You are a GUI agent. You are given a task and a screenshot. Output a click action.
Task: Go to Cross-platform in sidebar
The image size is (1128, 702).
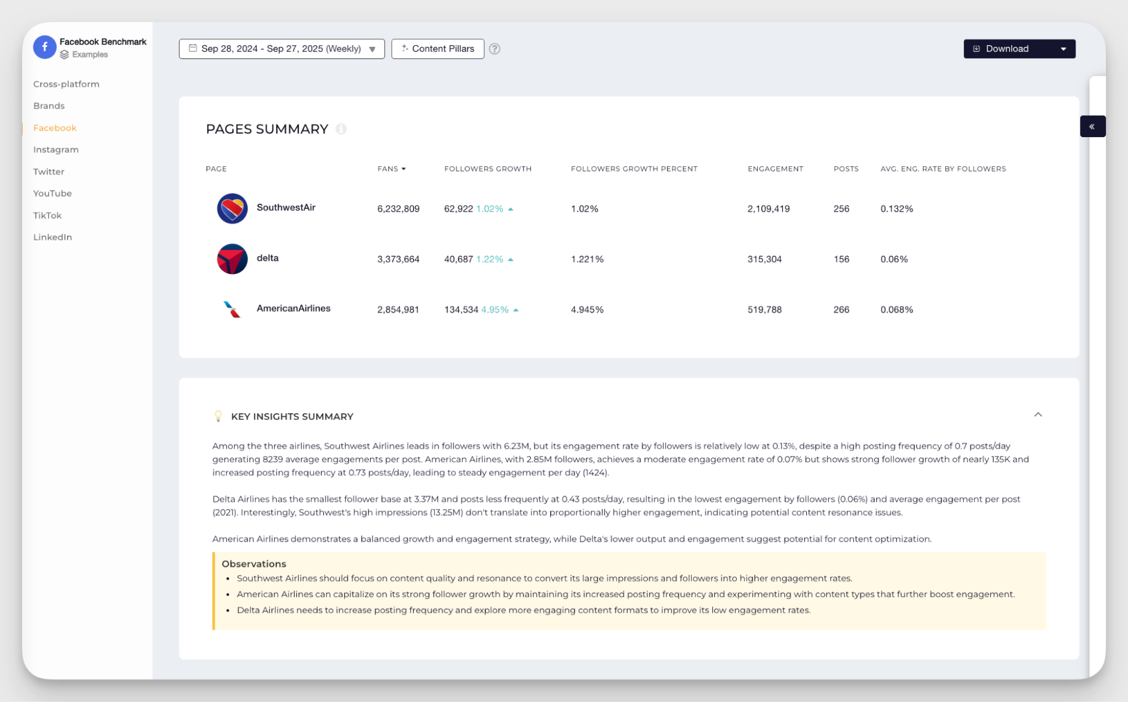coord(66,84)
